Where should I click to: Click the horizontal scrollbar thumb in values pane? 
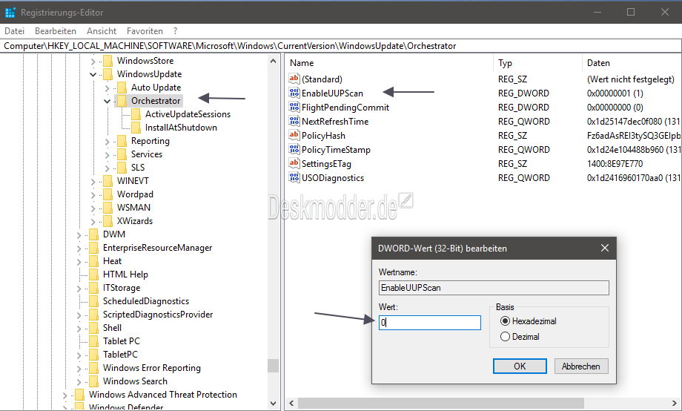(x=440, y=403)
